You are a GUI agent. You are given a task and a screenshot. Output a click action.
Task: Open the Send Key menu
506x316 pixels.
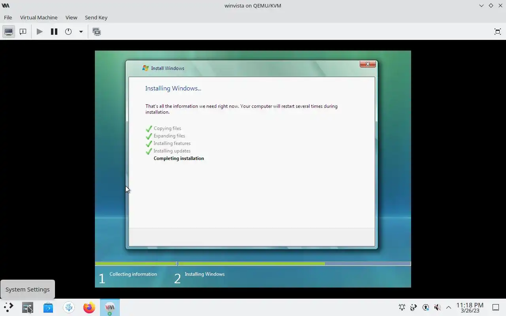click(96, 17)
